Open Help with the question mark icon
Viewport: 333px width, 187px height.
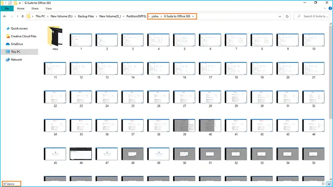[330, 8]
